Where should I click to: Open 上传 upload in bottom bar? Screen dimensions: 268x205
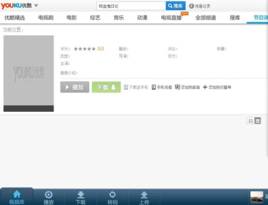[x=144, y=197]
